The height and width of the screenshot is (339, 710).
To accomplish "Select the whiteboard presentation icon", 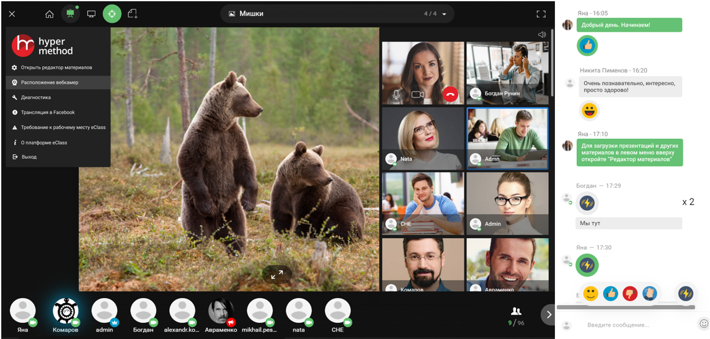I will click(x=70, y=14).
